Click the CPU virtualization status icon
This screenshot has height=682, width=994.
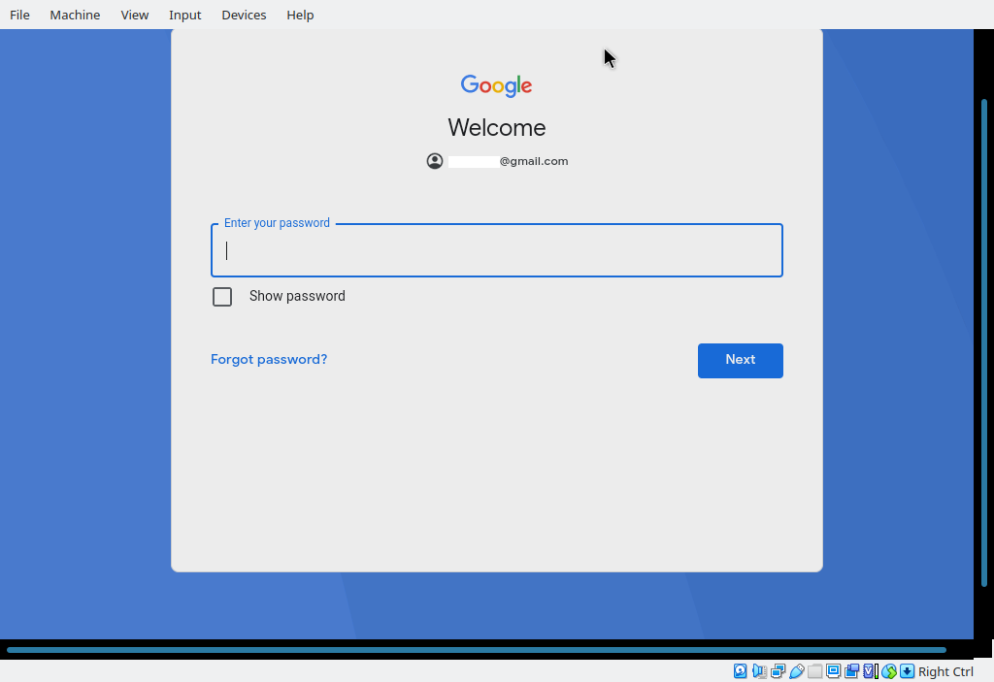click(871, 671)
